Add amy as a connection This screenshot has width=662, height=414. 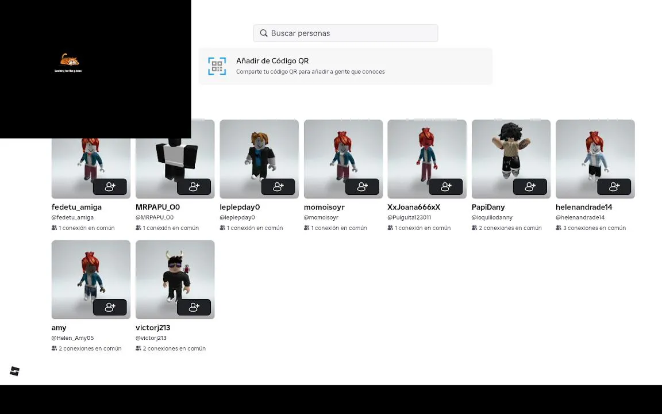(x=110, y=307)
